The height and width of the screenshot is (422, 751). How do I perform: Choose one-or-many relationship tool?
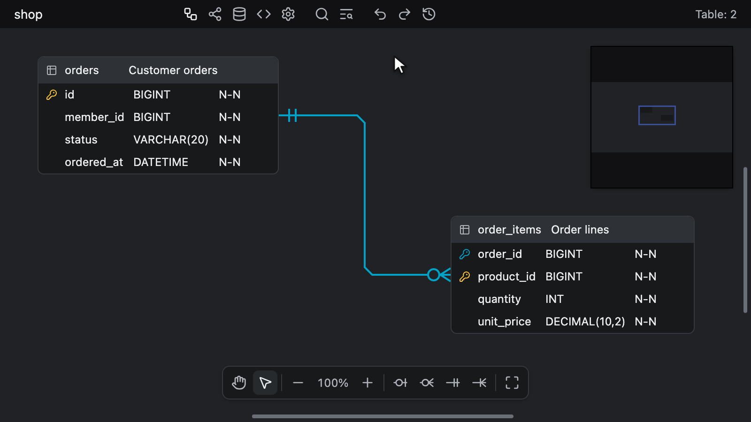pyautogui.click(x=479, y=383)
